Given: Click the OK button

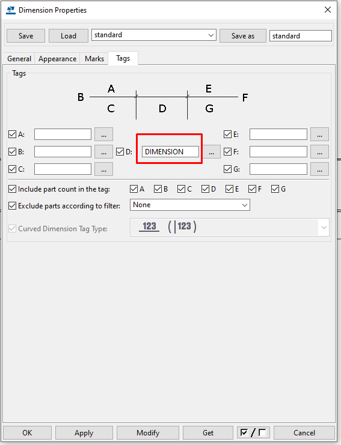Looking at the screenshot, I should (x=27, y=433).
